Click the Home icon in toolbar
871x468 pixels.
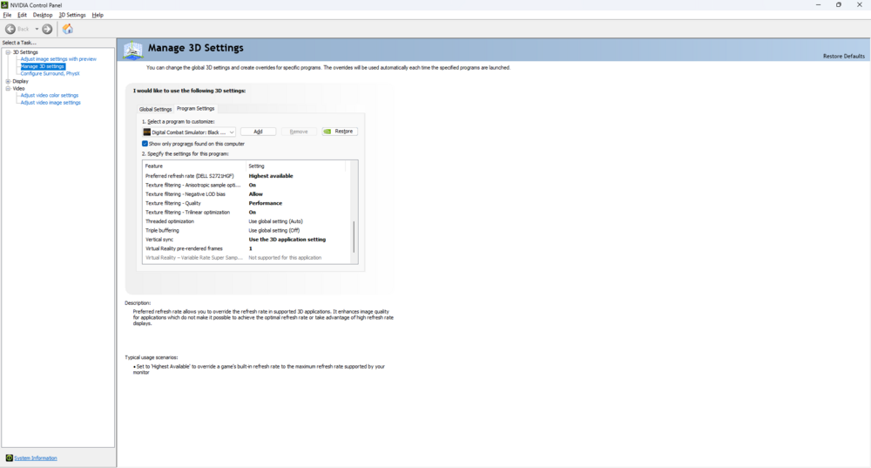[68, 29]
